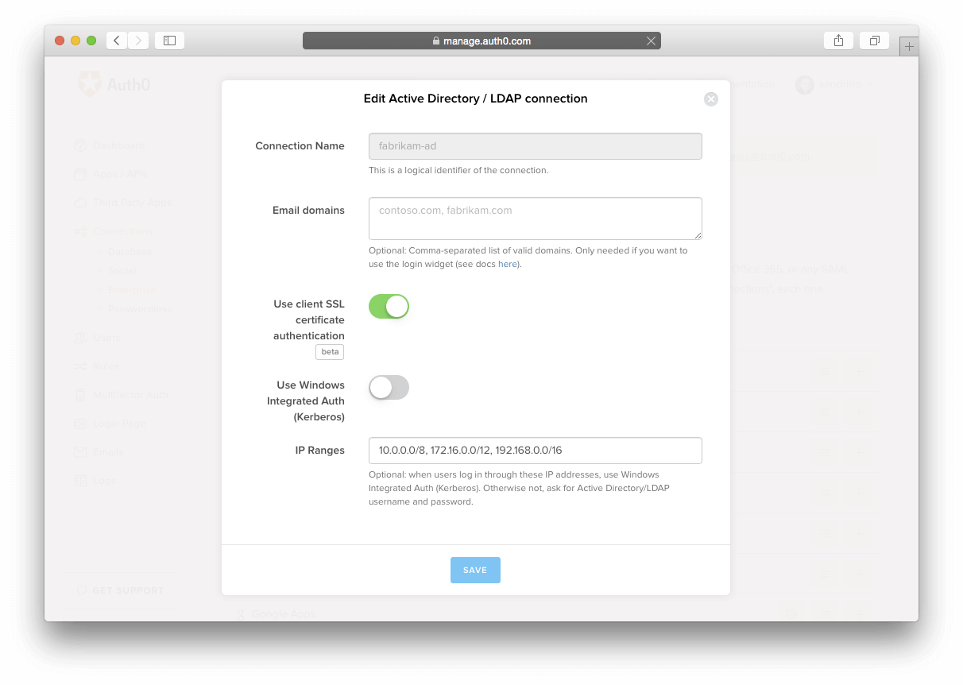Open the docs 'here' link

(508, 264)
